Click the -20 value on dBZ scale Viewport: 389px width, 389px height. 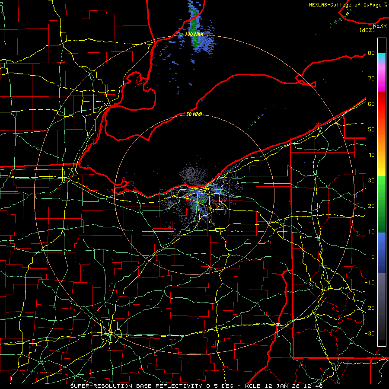(370, 308)
